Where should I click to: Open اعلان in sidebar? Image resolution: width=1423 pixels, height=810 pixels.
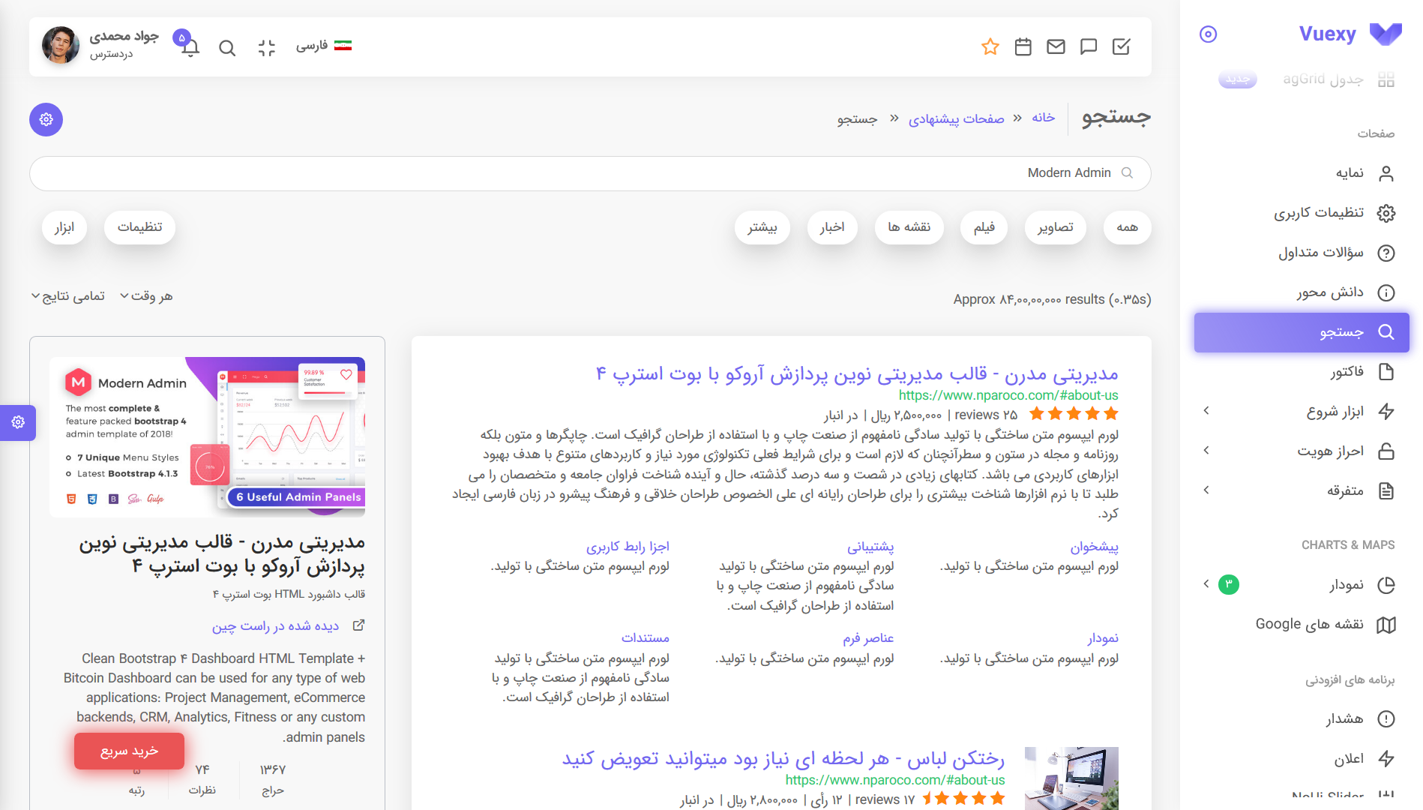coord(1302,759)
